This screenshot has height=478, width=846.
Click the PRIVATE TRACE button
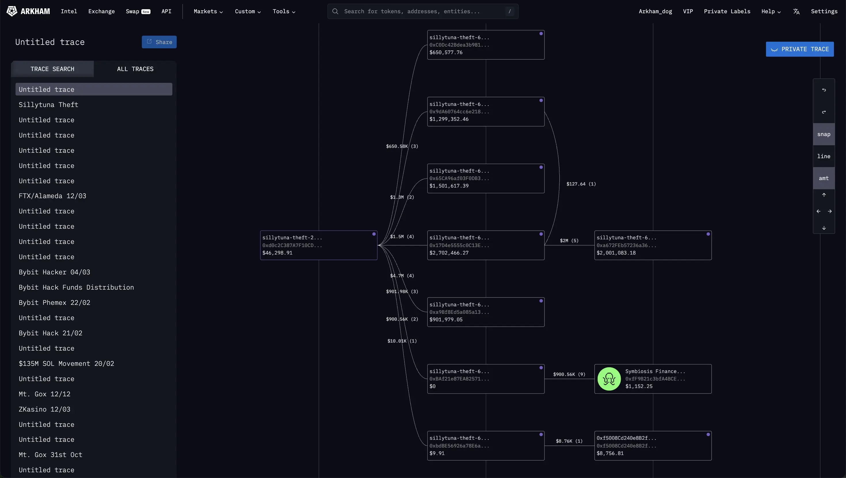[x=800, y=49]
